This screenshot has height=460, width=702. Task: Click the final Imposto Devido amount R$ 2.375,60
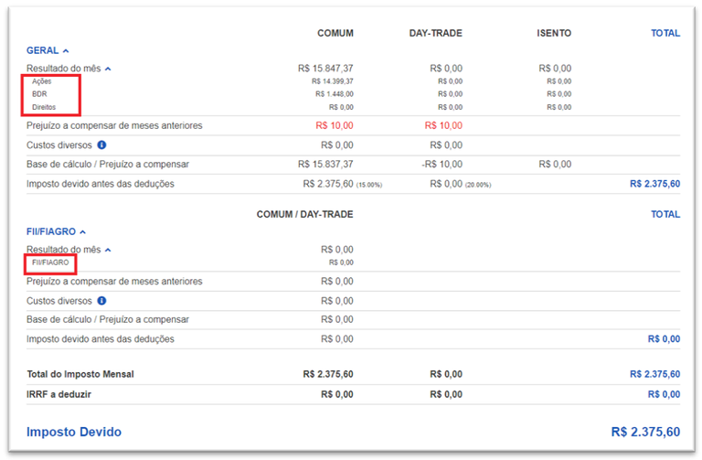coord(645,432)
